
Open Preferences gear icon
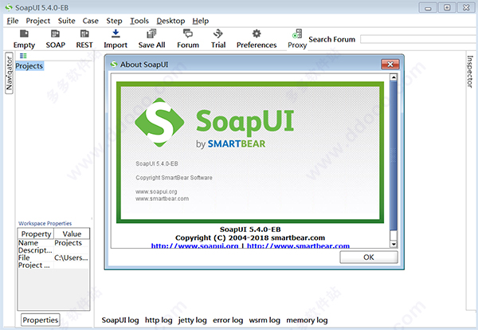(257, 39)
